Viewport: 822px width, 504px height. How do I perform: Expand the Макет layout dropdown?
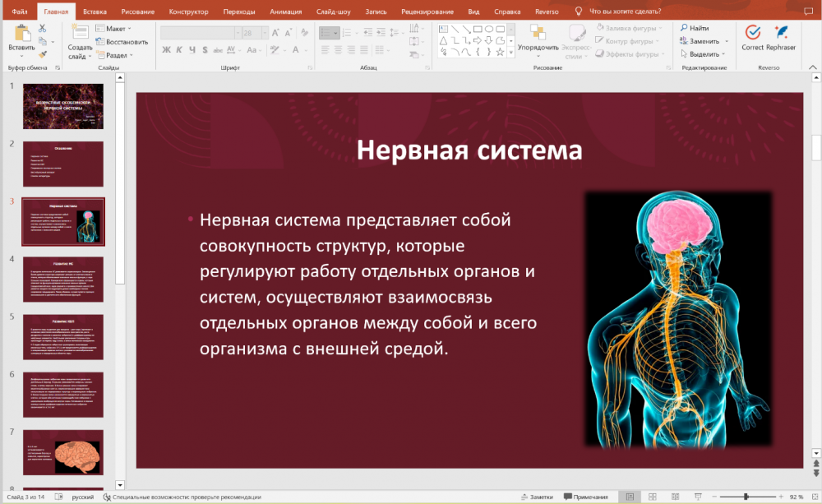pos(115,28)
